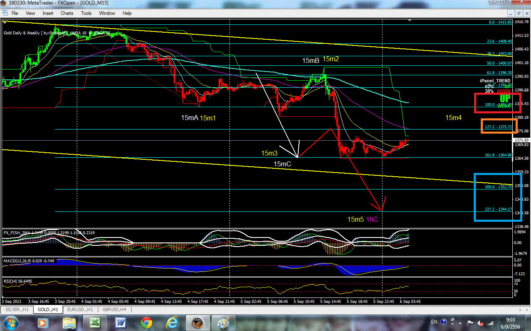
Task: Open Windows Explorer from the taskbar
Action: pyautogui.click(x=69, y=322)
